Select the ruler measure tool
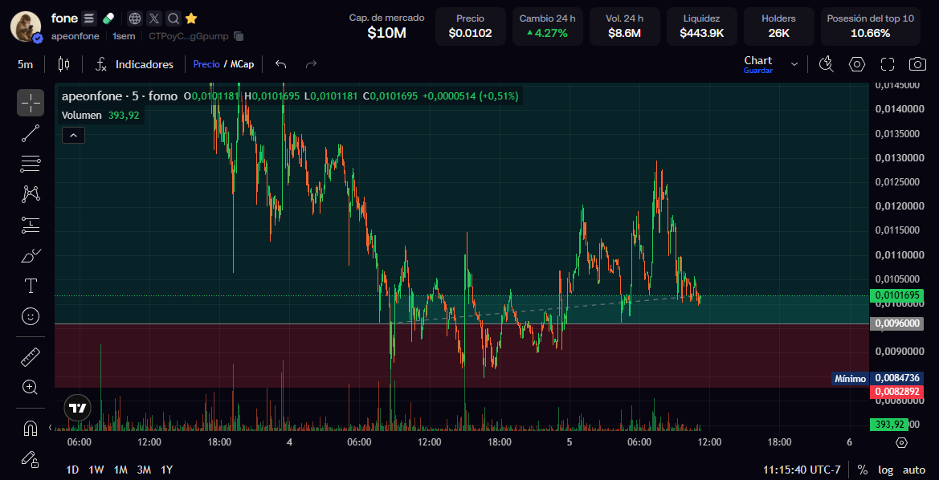 pyautogui.click(x=31, y=356)
